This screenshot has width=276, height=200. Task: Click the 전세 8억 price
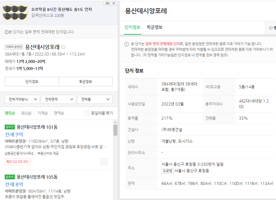click(14, 184)
